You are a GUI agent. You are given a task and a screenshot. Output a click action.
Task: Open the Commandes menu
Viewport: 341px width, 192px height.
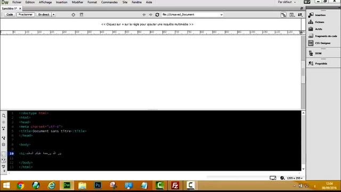[109, 2]
